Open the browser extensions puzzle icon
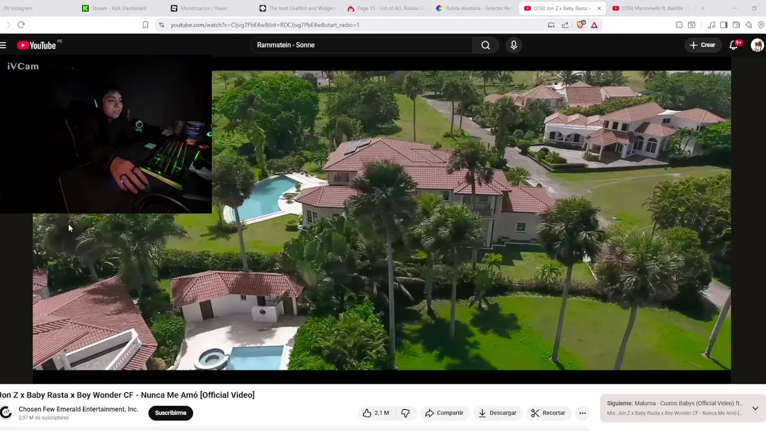 pyautogui.click(x=679, y=25)
